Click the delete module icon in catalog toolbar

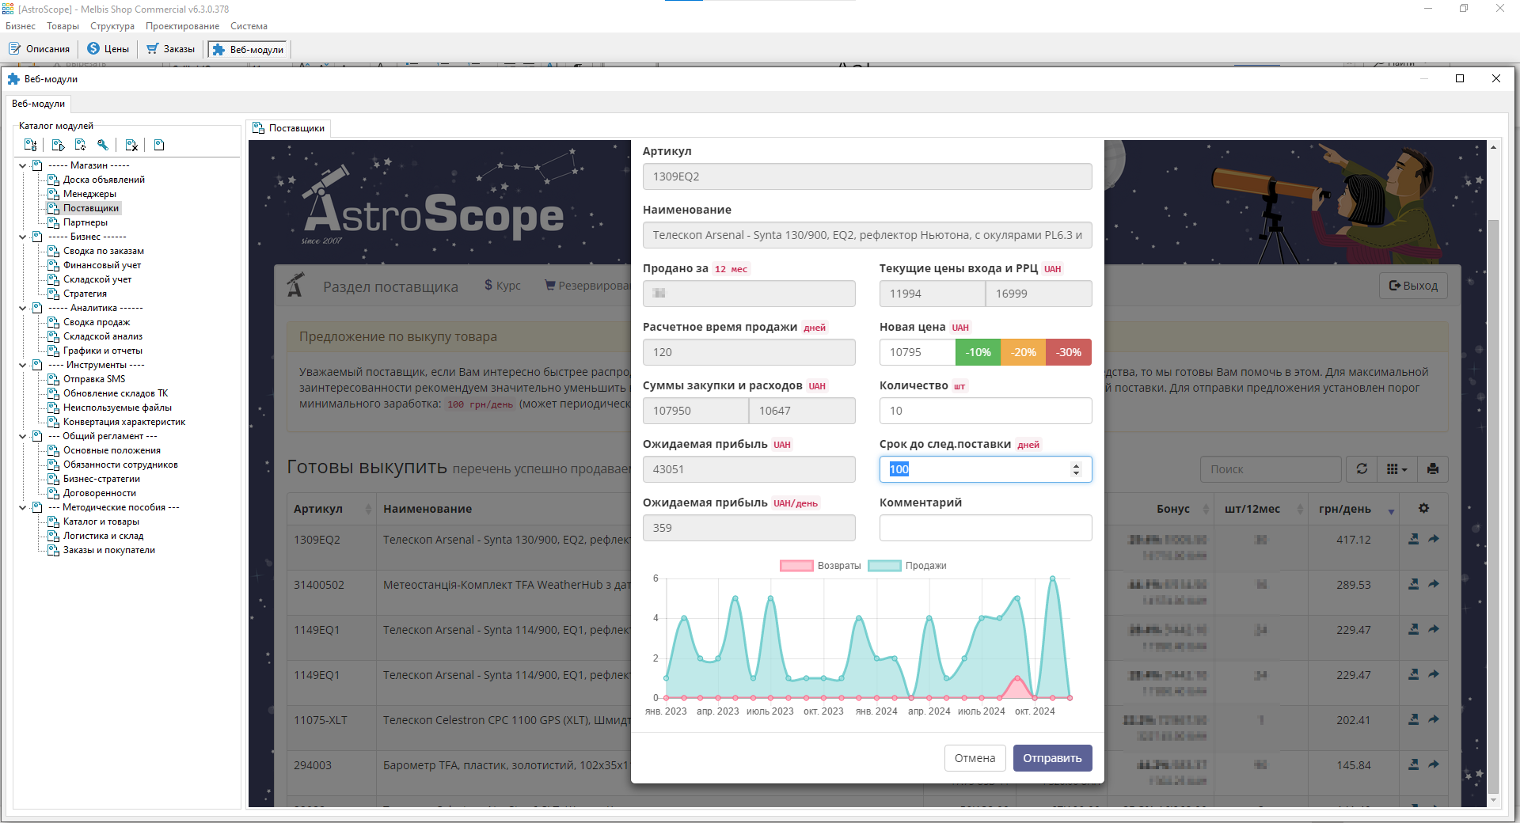coord(131,145)
